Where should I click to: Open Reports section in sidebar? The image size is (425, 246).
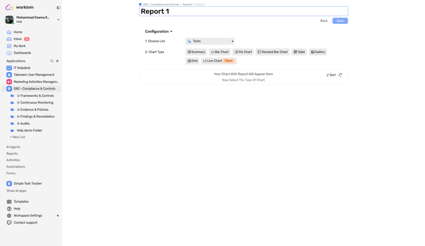pyautogui.click(x=12, y=154)
